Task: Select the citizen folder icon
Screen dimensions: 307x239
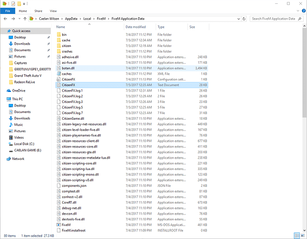Action: click(59, 46)
